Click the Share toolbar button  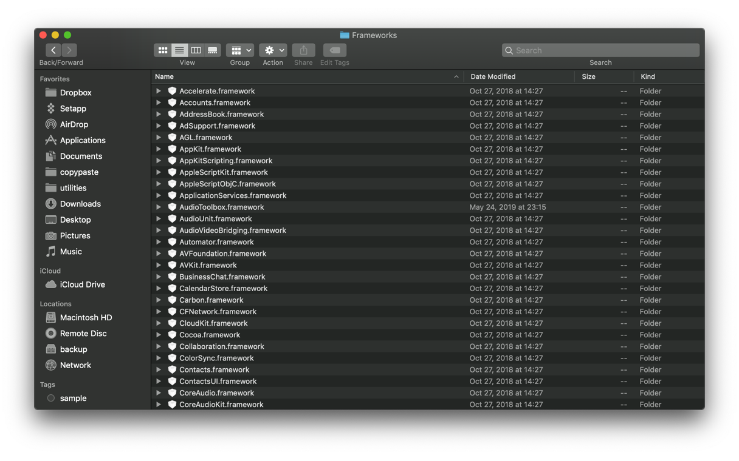coord(303,50)
